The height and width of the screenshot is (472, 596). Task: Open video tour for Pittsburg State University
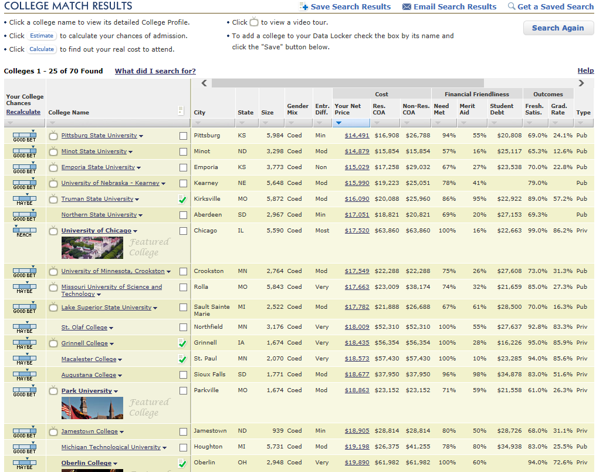[53, 136]
